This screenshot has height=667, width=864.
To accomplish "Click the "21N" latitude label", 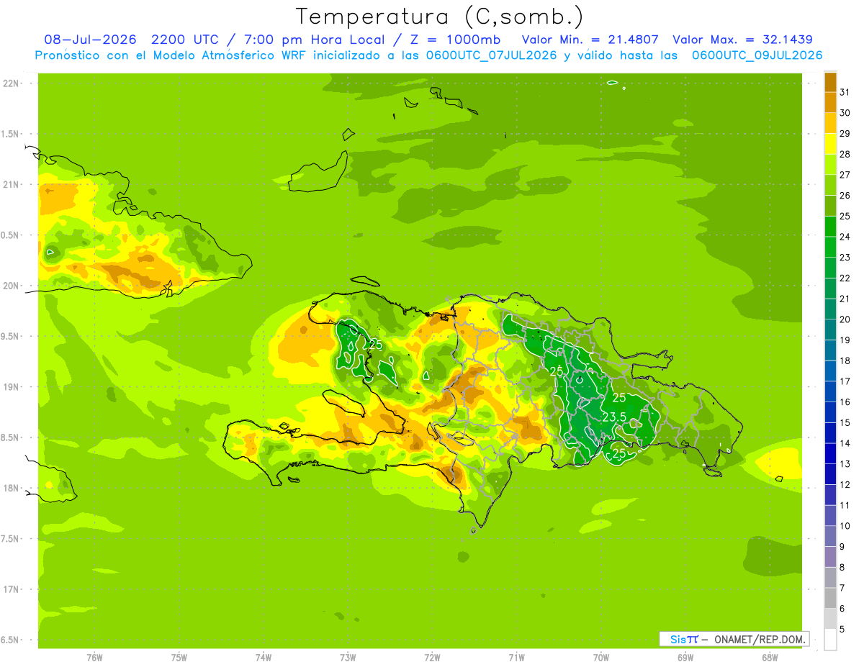I will point(12,184).
